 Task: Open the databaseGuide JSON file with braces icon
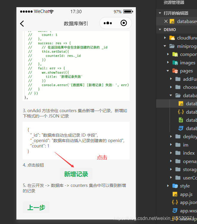tap(181, 112)
